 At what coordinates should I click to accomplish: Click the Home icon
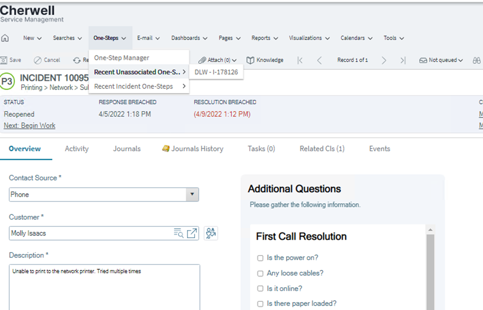coord(5,38)
